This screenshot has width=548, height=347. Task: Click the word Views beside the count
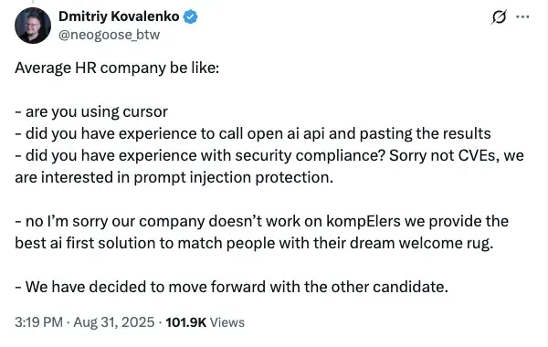227,322
